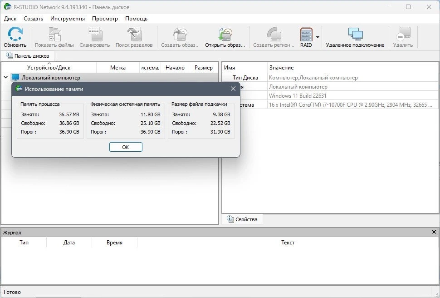Click the local computer monitor icon
Screen dimensions: 440x298
[x=15, y=77]
